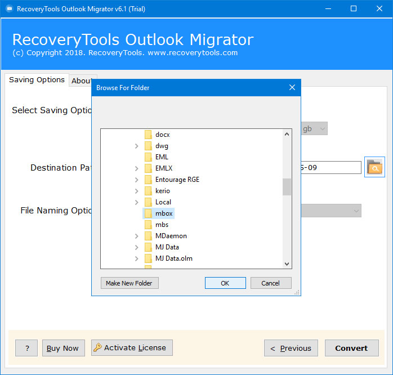
Task: Go back with the Previous button
Action: coord(291,348)
